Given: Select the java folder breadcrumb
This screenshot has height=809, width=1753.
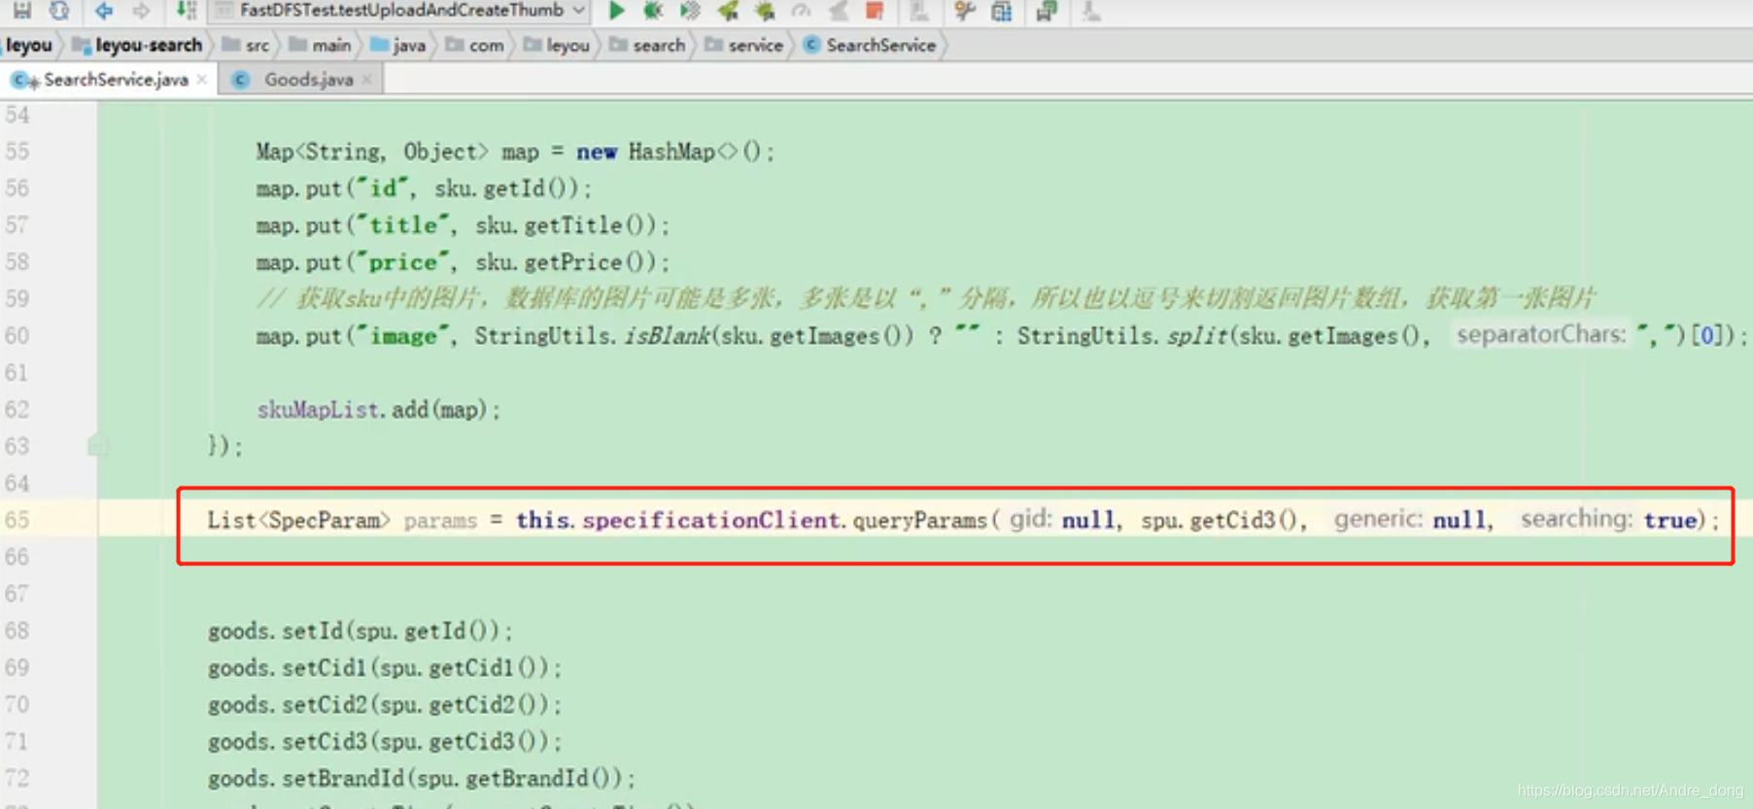Looking at the screenshot, I should click(398, 46).
